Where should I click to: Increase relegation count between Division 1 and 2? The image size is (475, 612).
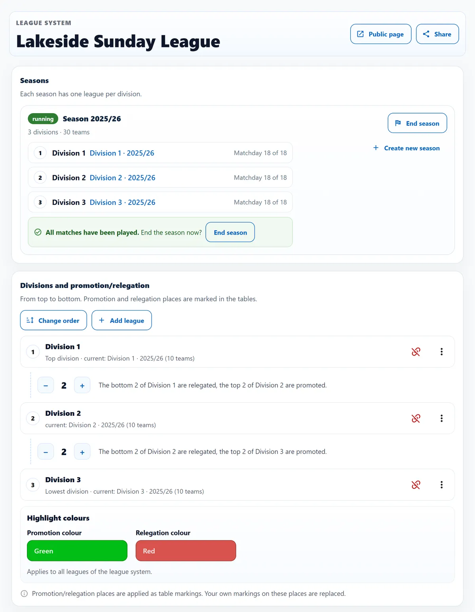[x=82, y=385]
